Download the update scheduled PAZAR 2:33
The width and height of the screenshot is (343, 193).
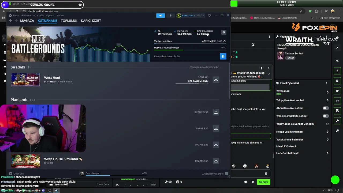[216, 145]
